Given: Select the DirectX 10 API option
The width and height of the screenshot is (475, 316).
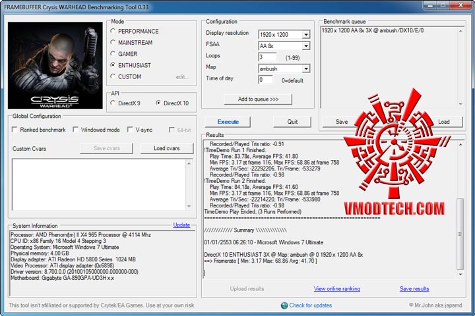Looking at the screenshot, I should point(158,103).
